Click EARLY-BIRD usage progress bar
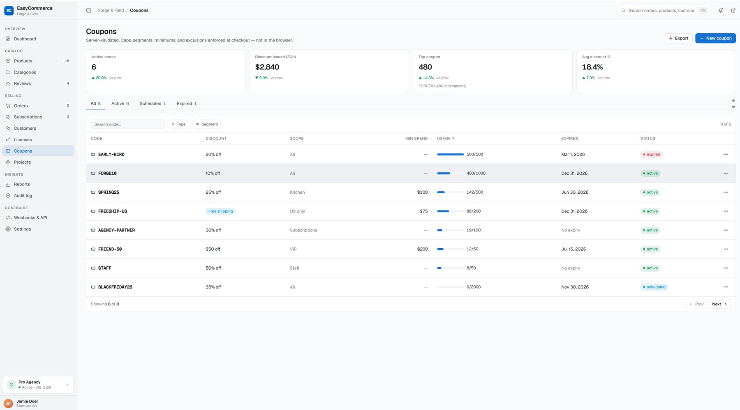The width and height of the screenshot is (740, 410). coord(450,154)
